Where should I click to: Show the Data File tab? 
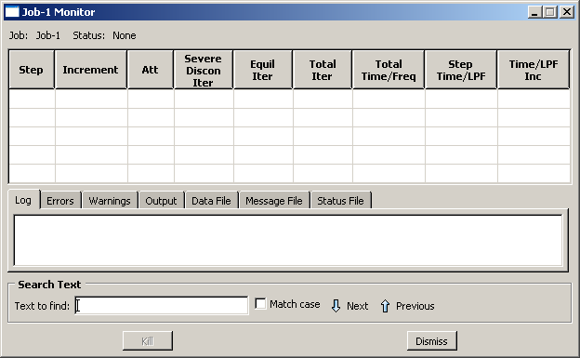click(211, 201)
